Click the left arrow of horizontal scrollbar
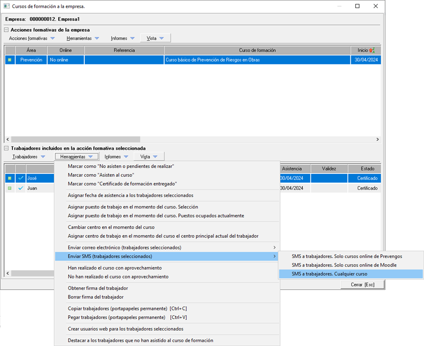 click(8, 139)
